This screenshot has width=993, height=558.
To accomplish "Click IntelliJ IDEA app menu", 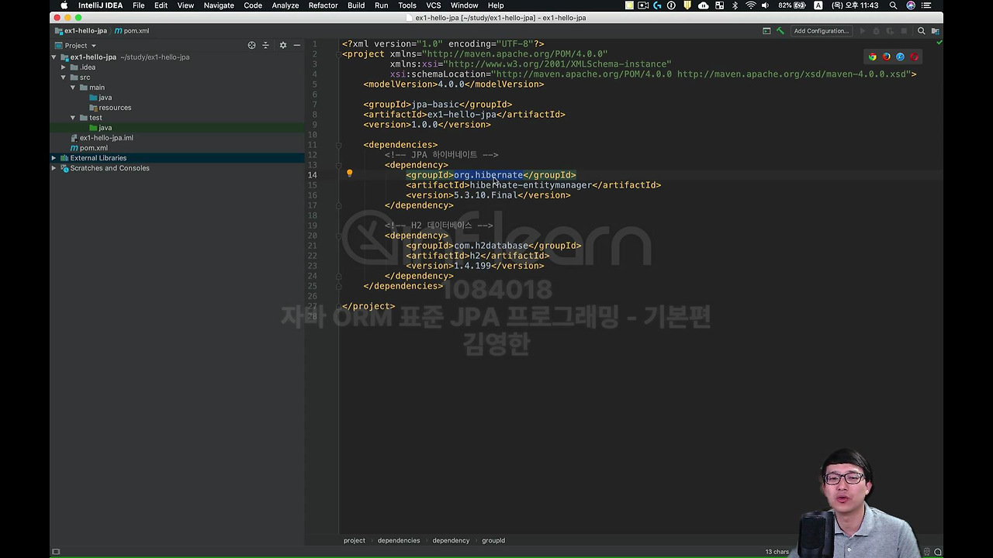I will (100, 5).
